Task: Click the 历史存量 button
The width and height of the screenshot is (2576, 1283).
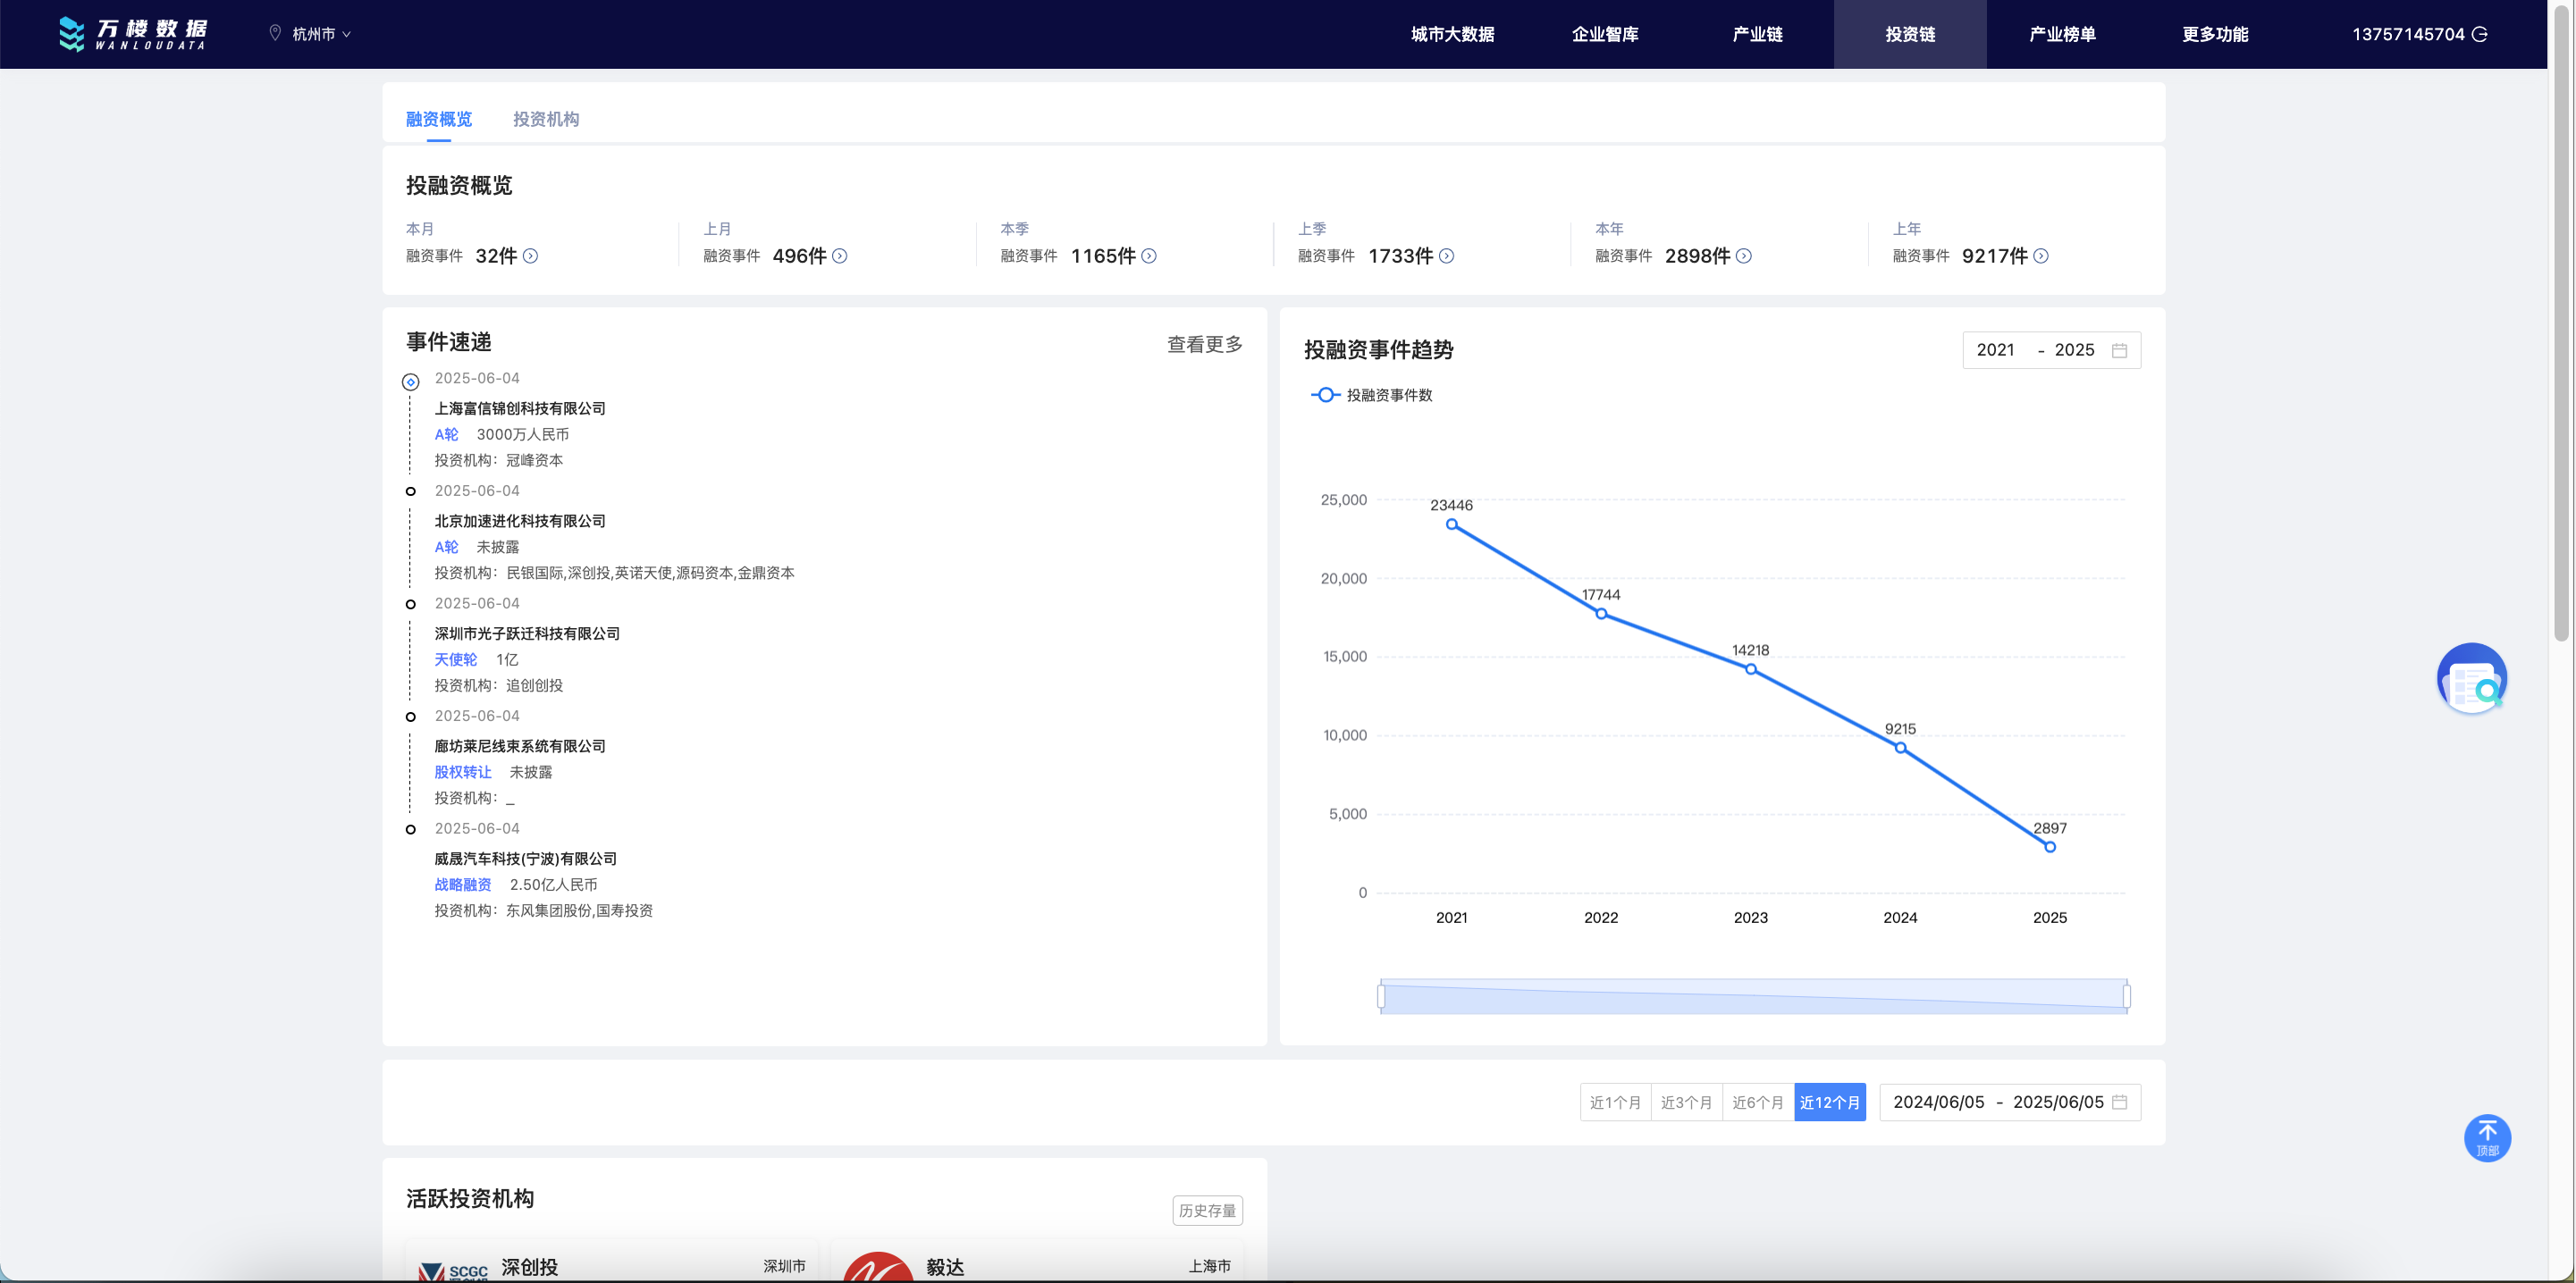Action: click(1207, 1210)
